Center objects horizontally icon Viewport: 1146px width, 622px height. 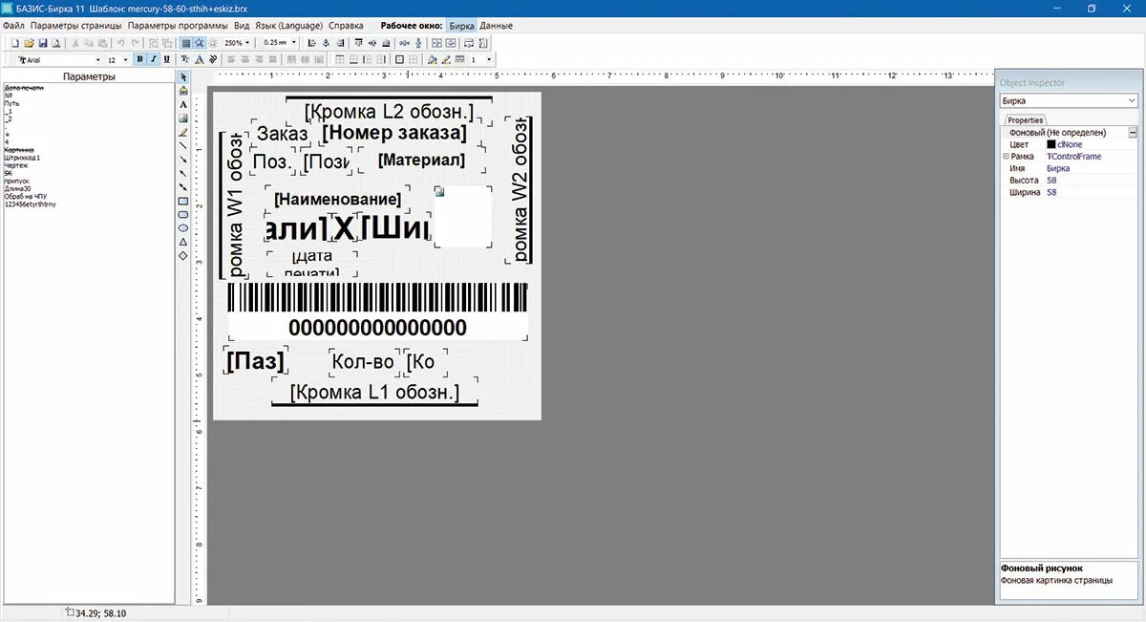click(x=326, y=43)
